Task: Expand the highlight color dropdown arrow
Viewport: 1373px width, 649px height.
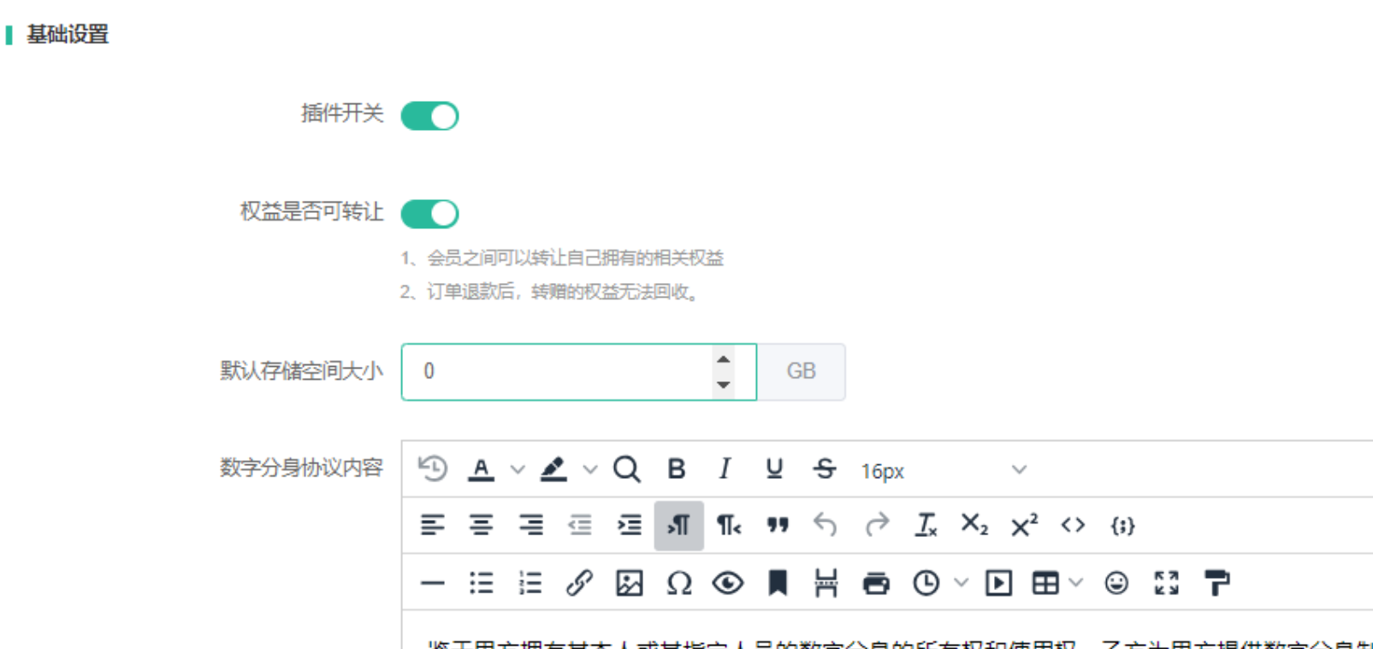Action: pos(590,469)
